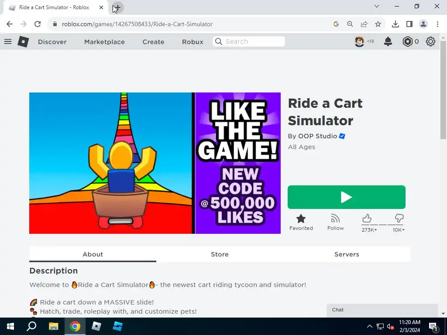The height and width of the screenshot is (335, 447).
Task: Open File Explorer from the taskbar
Action: pyautogui.click(x=53, y=326)
